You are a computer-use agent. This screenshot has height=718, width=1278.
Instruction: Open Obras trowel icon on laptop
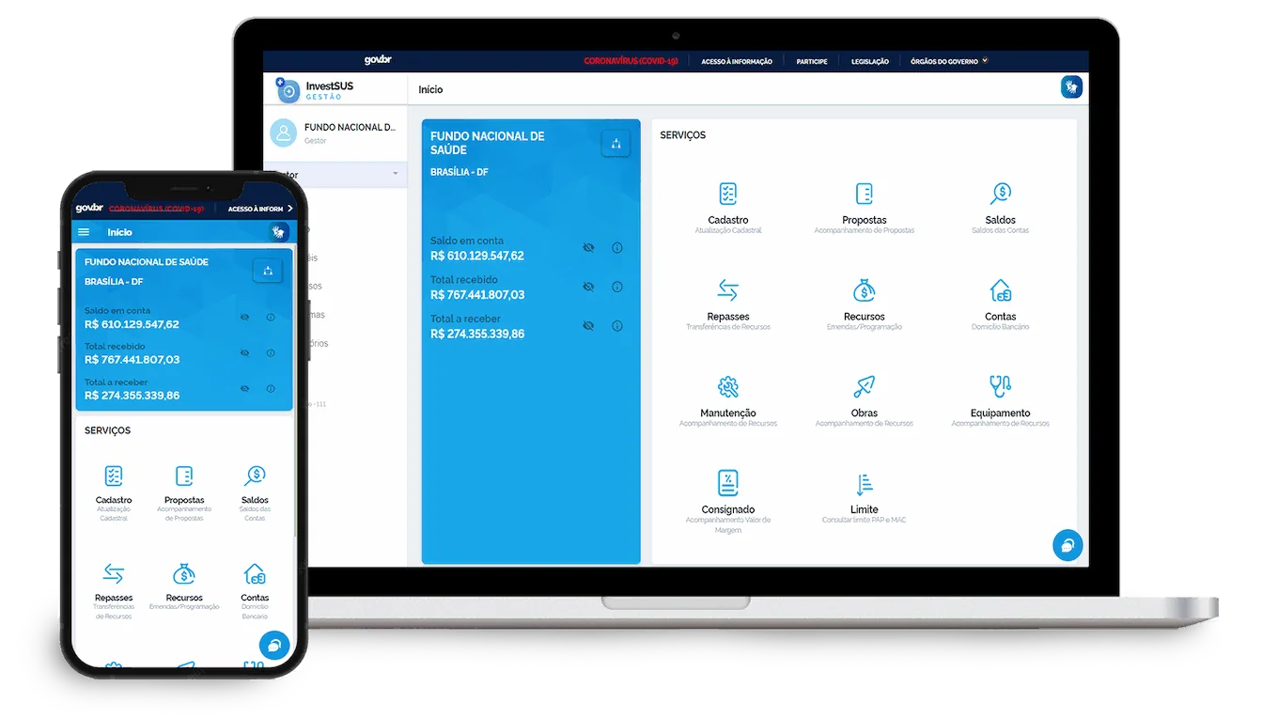pos(864,387)
